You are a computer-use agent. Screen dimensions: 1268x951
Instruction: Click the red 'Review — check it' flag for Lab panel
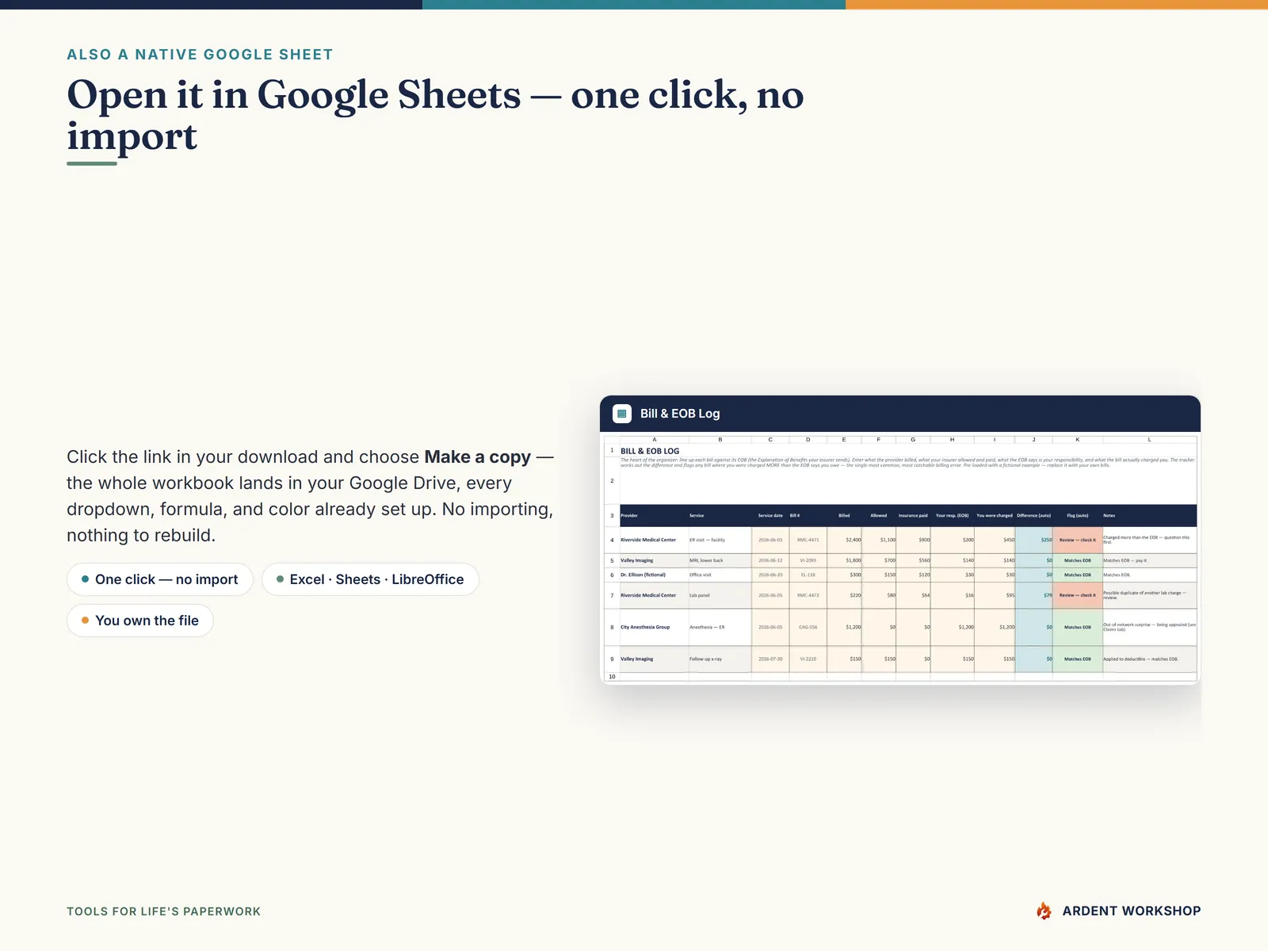(1078, 595)
